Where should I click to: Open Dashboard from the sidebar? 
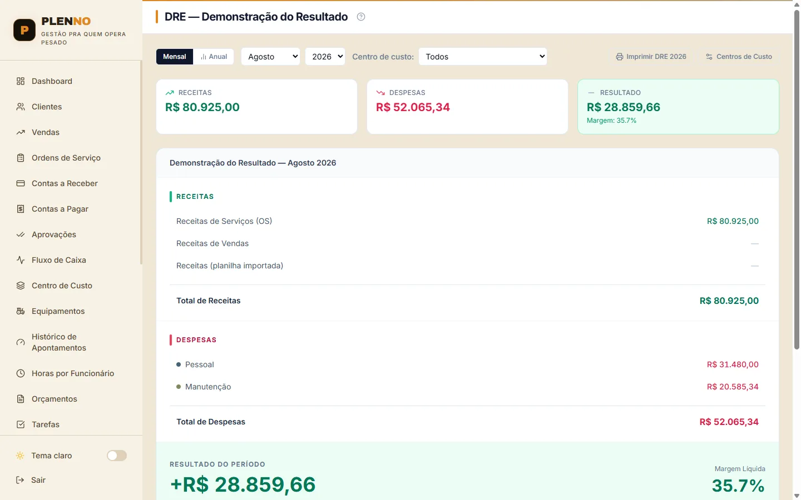pos(70,81)
